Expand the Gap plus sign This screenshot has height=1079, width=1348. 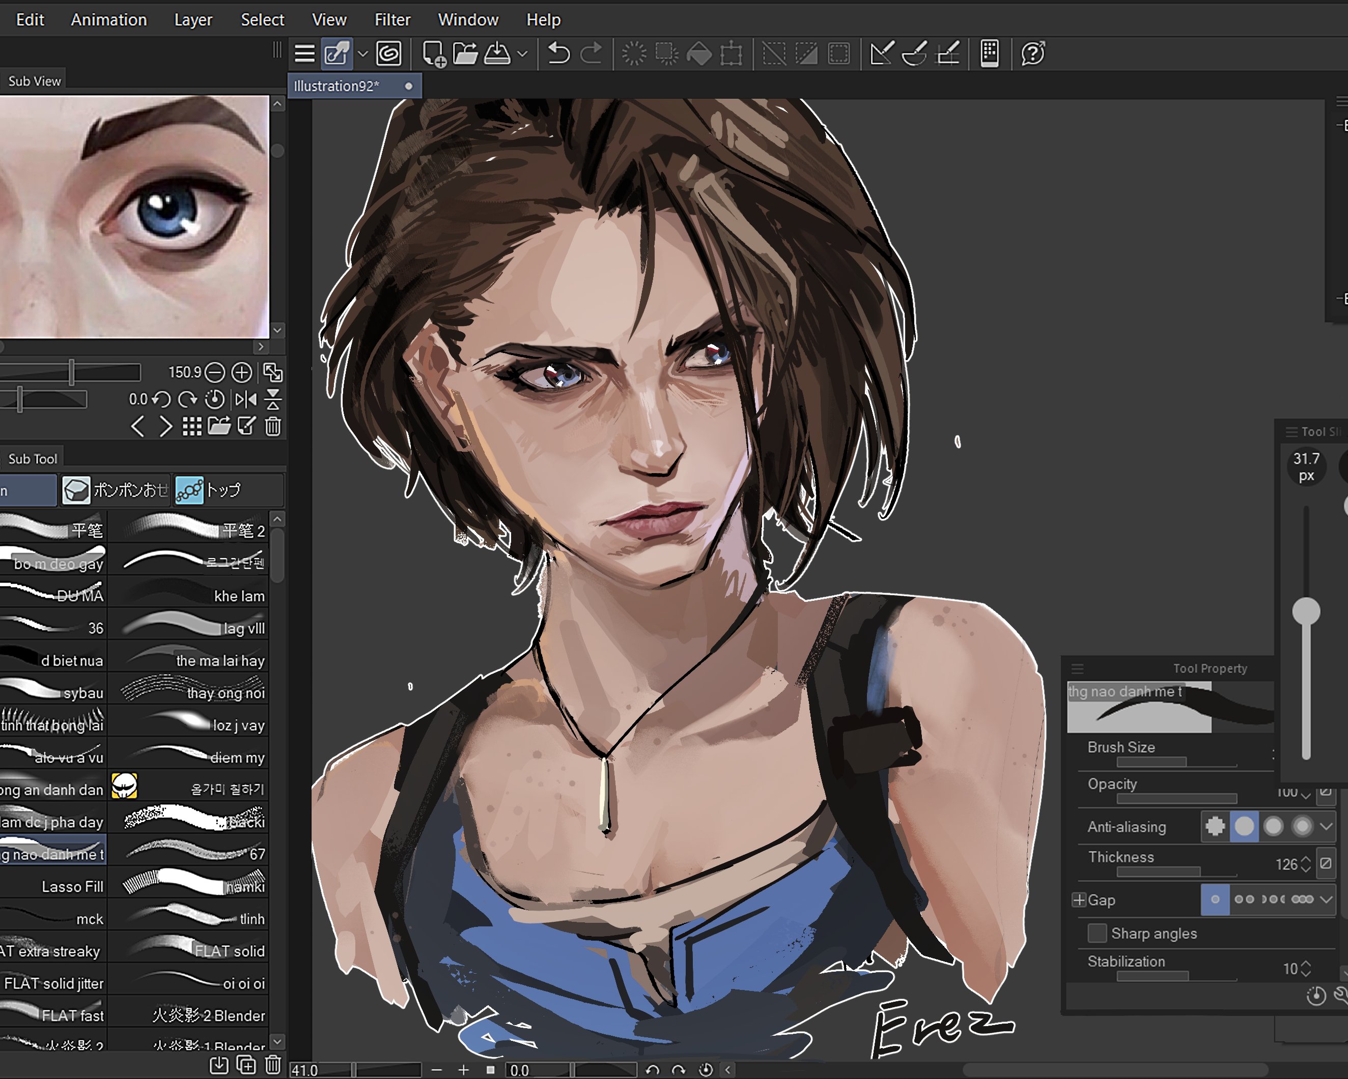pos(1079,900)
